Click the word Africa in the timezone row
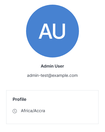 point(27,111)
